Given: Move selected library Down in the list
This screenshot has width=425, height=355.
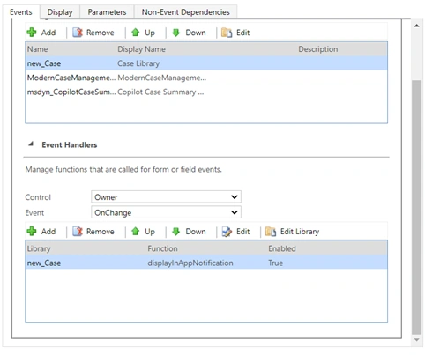Looking at the screenshot, I should (189, 33).
